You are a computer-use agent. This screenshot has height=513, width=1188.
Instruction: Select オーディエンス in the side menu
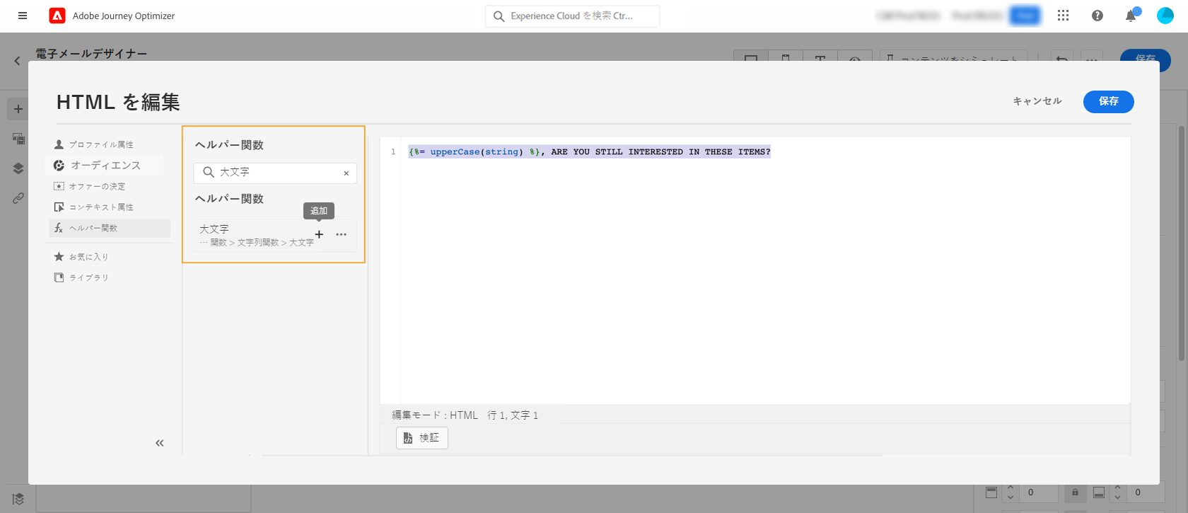click(106, 165)
